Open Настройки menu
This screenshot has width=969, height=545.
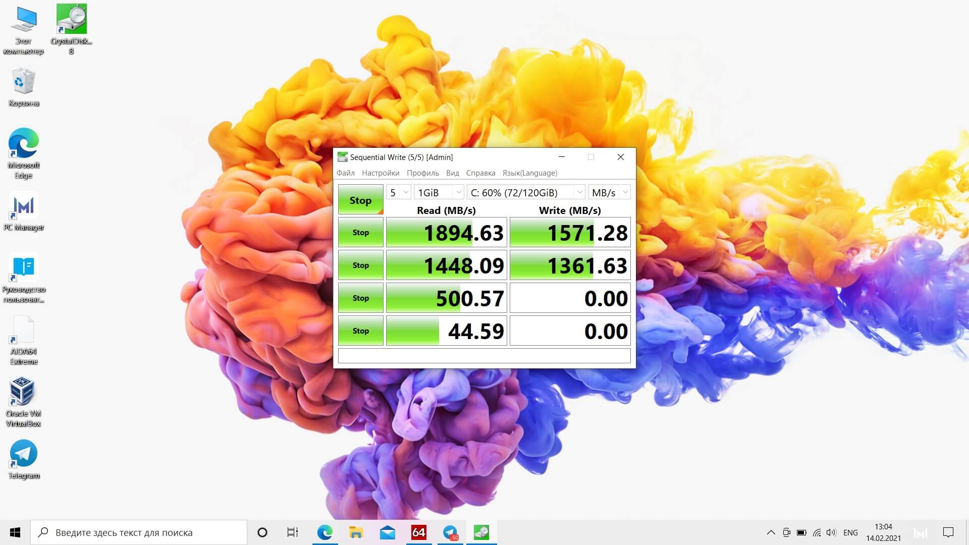(x=380, y=173)
